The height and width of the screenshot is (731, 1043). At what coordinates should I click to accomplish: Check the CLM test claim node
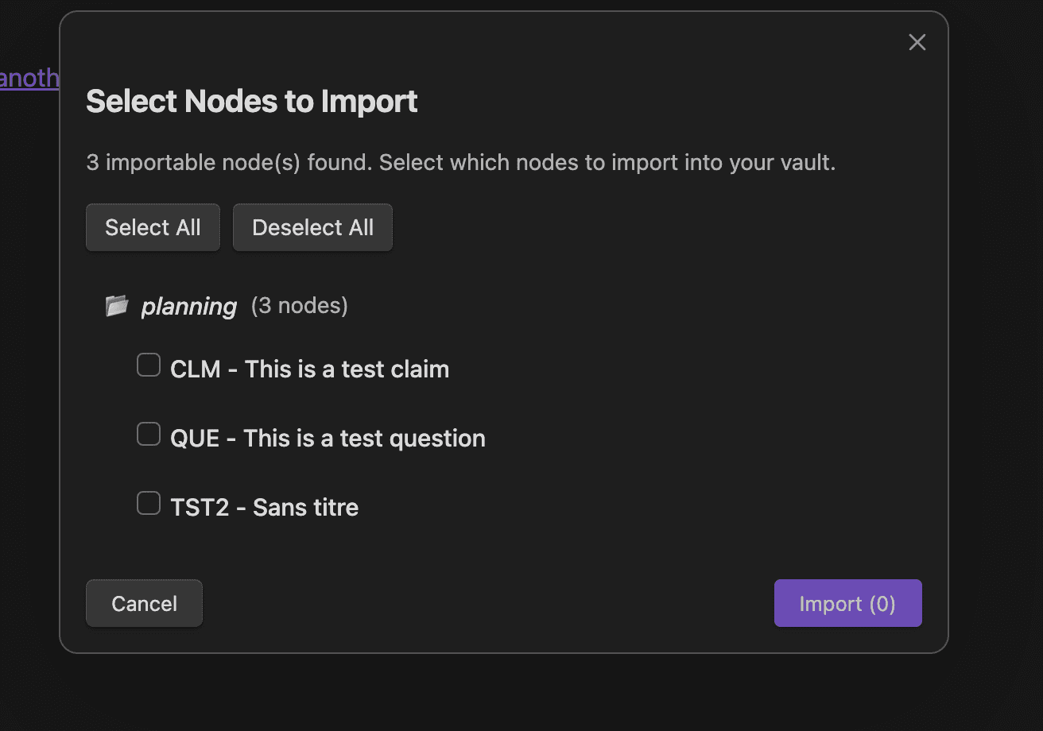tap(148, 365)
